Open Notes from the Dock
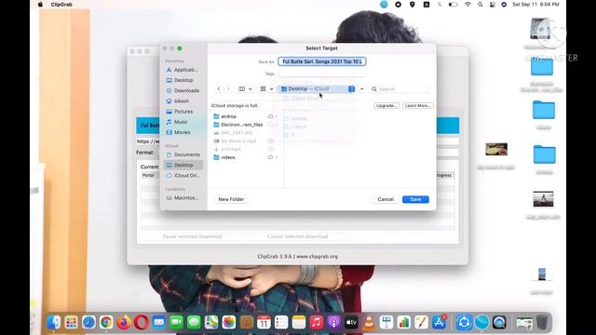 (x=299, y=323)
